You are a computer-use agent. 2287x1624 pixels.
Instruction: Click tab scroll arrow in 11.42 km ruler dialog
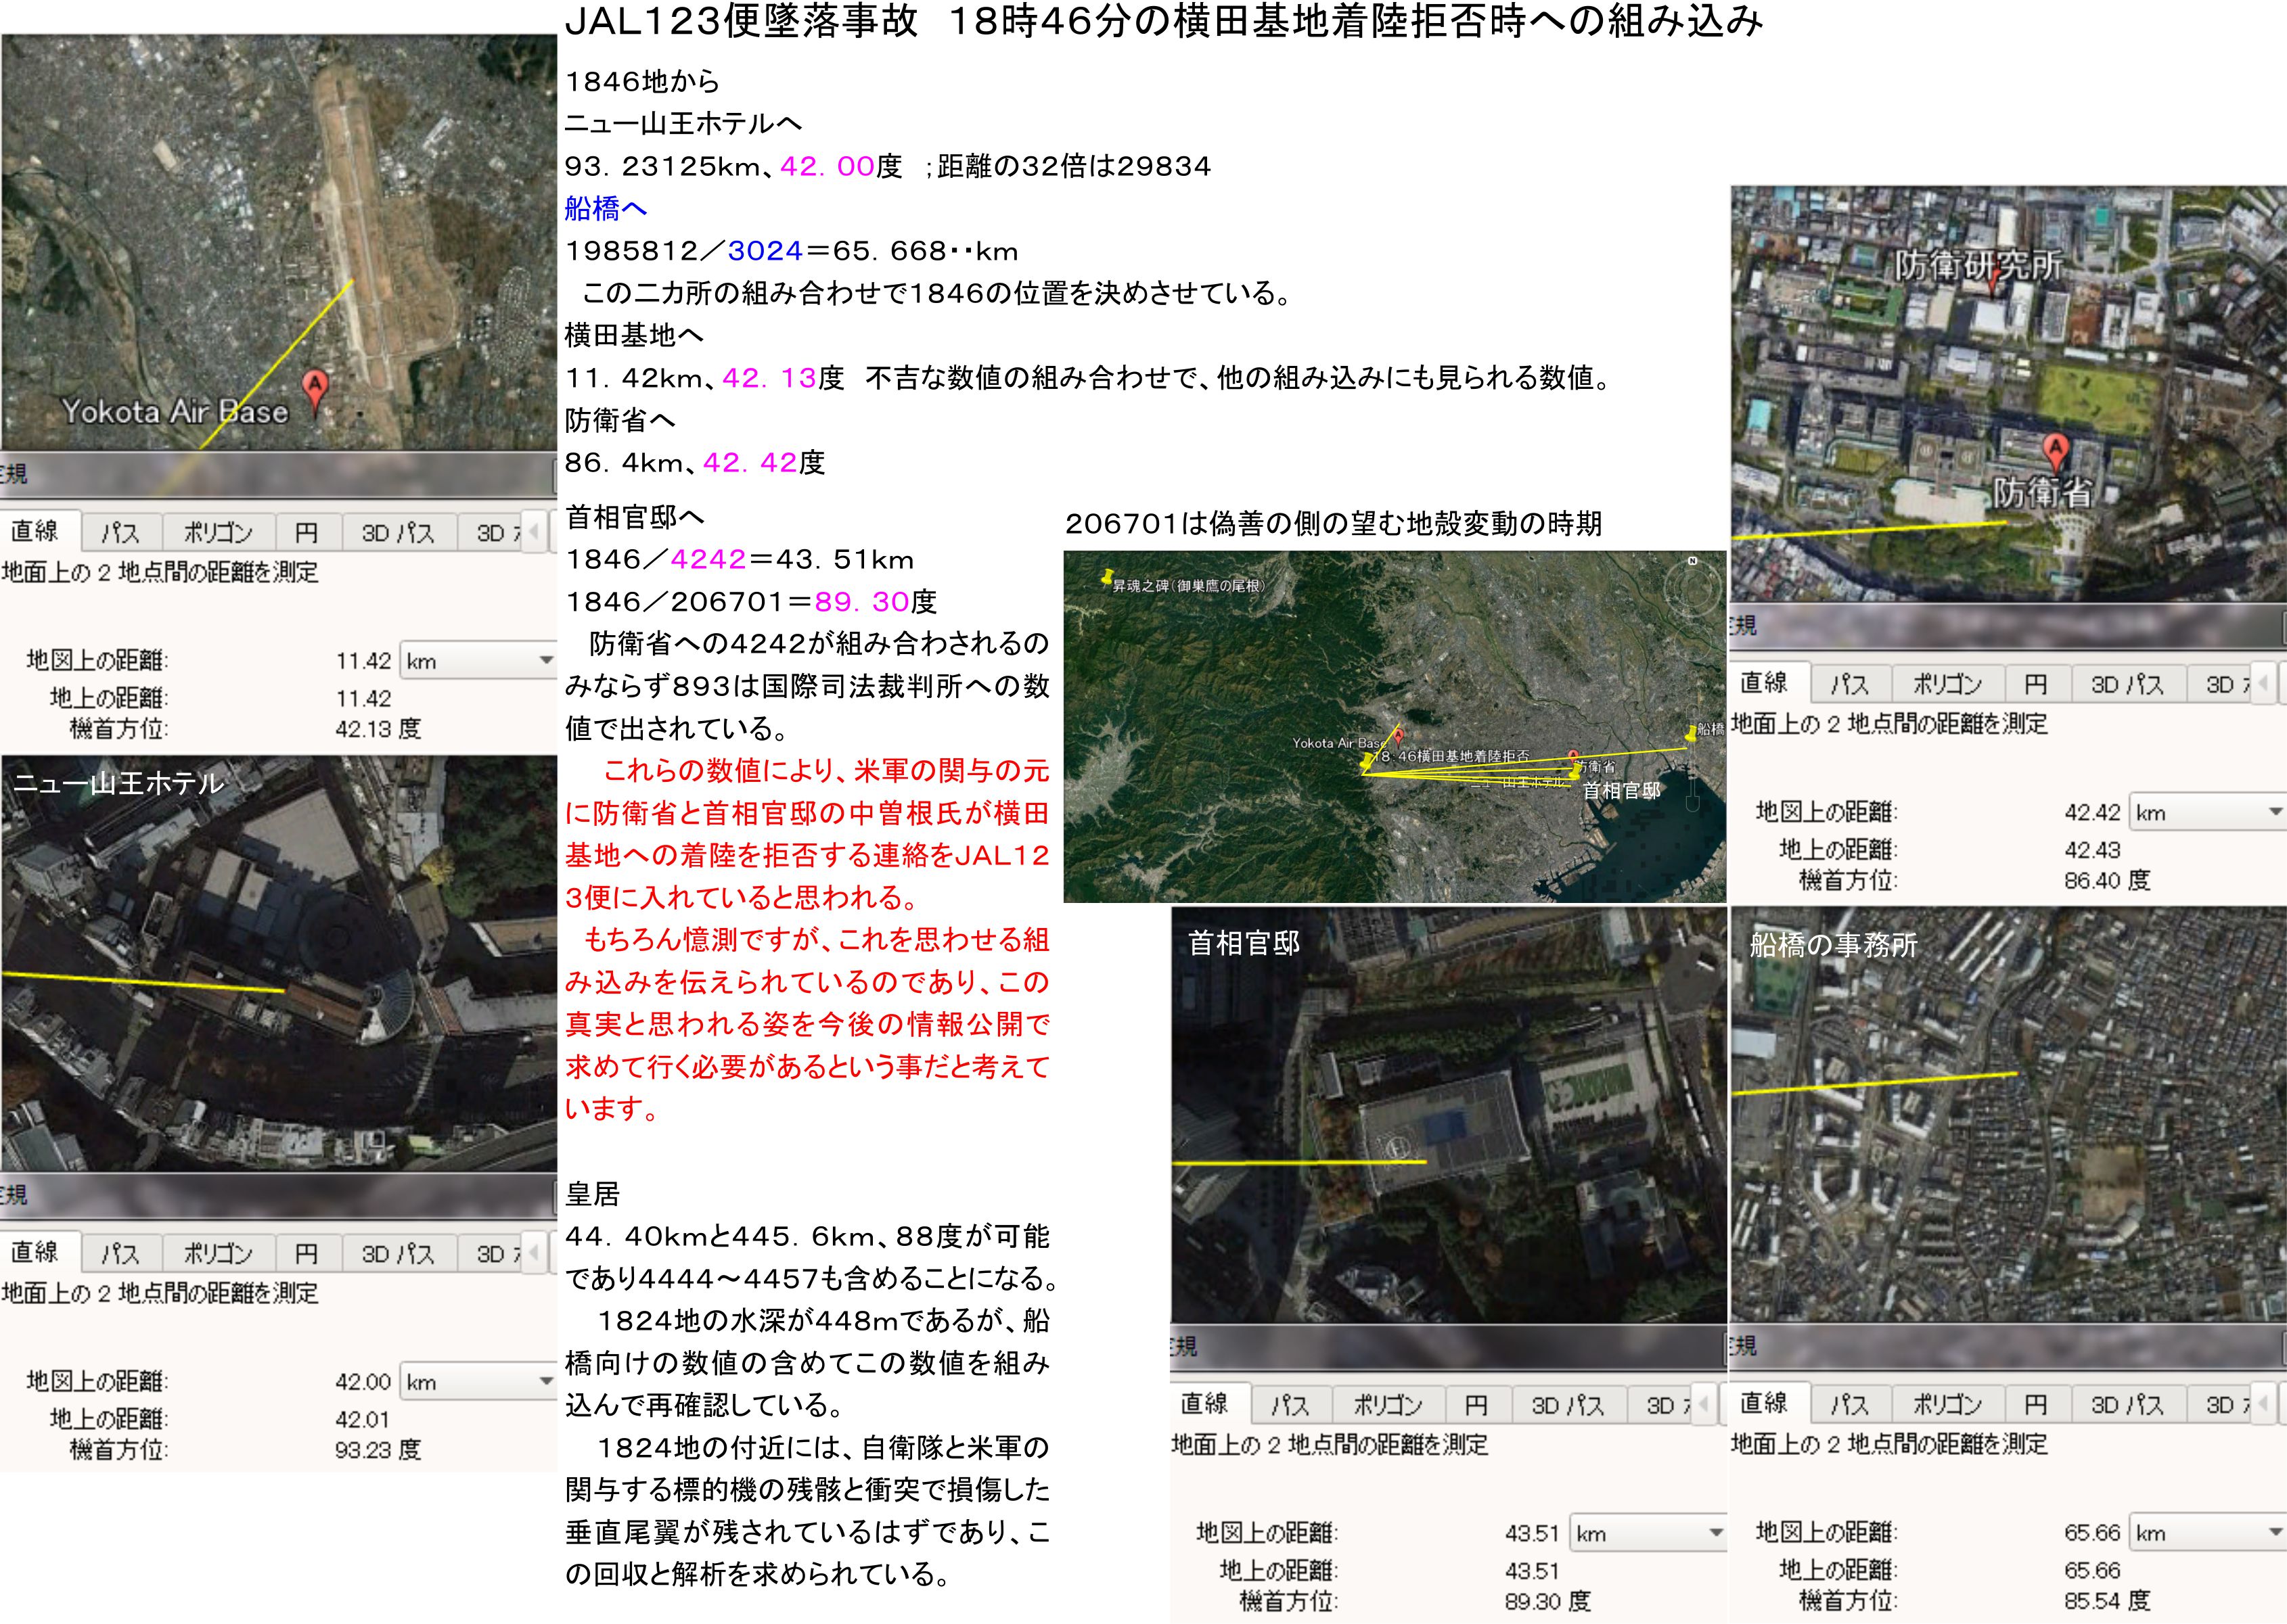535,531
